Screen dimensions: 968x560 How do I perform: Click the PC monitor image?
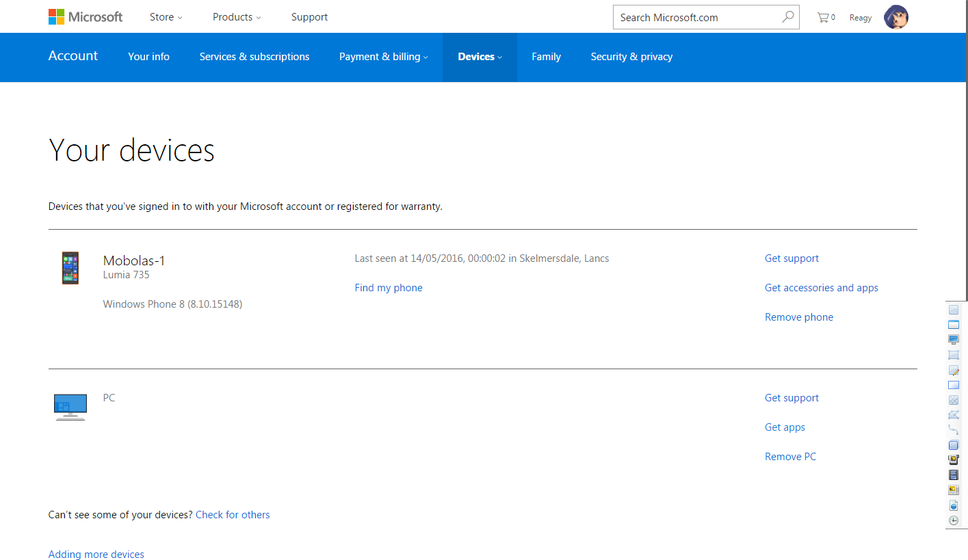tap(70, 407)
